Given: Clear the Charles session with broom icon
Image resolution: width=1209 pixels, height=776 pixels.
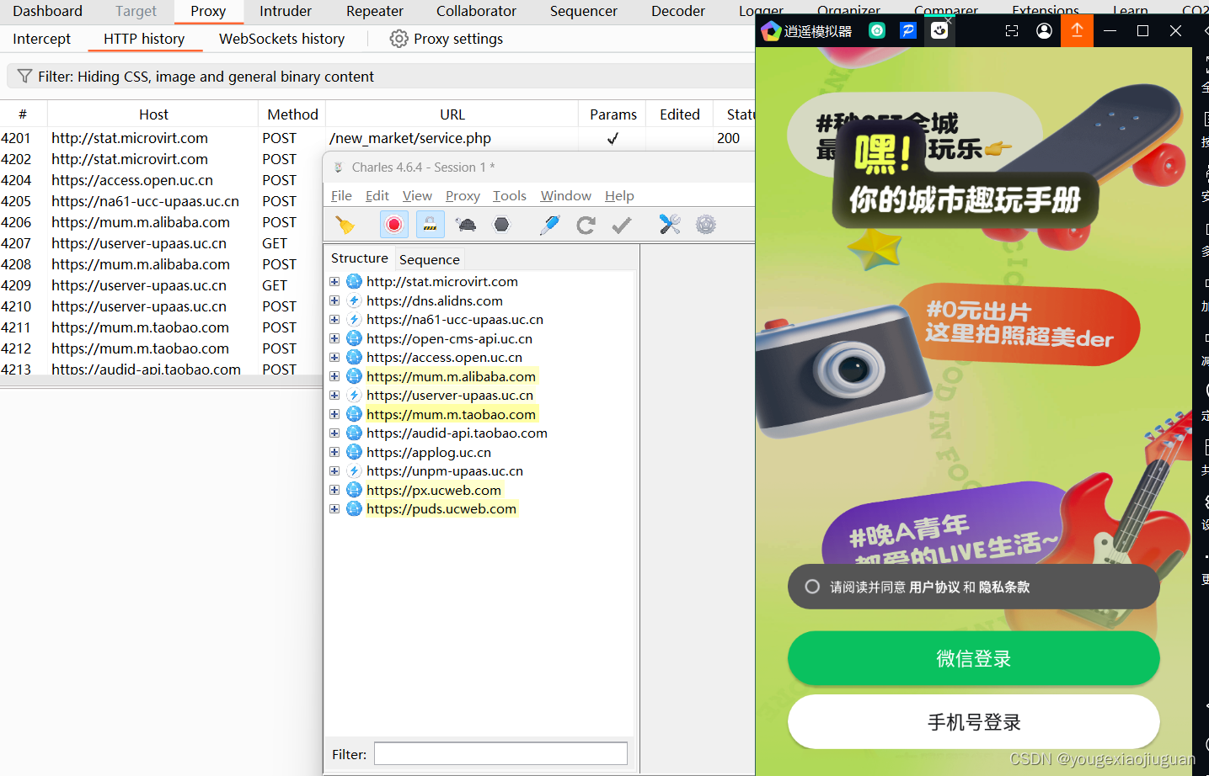Looking at the screenshot, I should [345, 225].
